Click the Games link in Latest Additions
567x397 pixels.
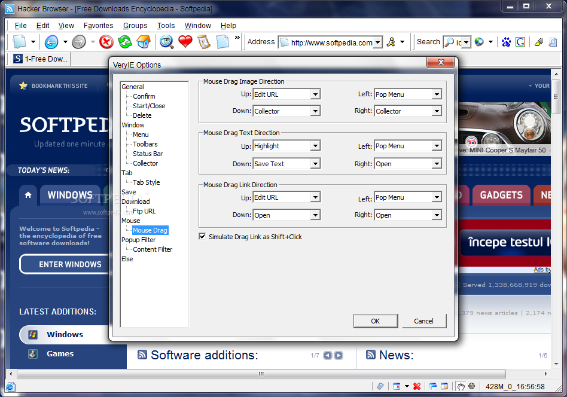(x=60, y=353)
